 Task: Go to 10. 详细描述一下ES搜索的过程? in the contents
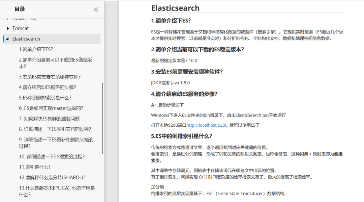point(52,157)
